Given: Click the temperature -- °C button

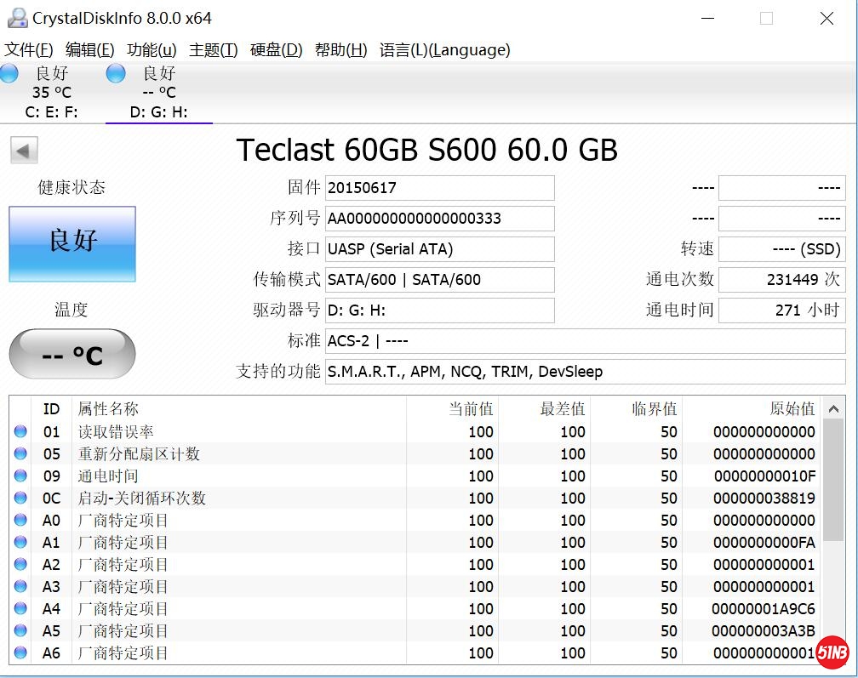Looking at the screenshot, I should [x=72, y=354].
